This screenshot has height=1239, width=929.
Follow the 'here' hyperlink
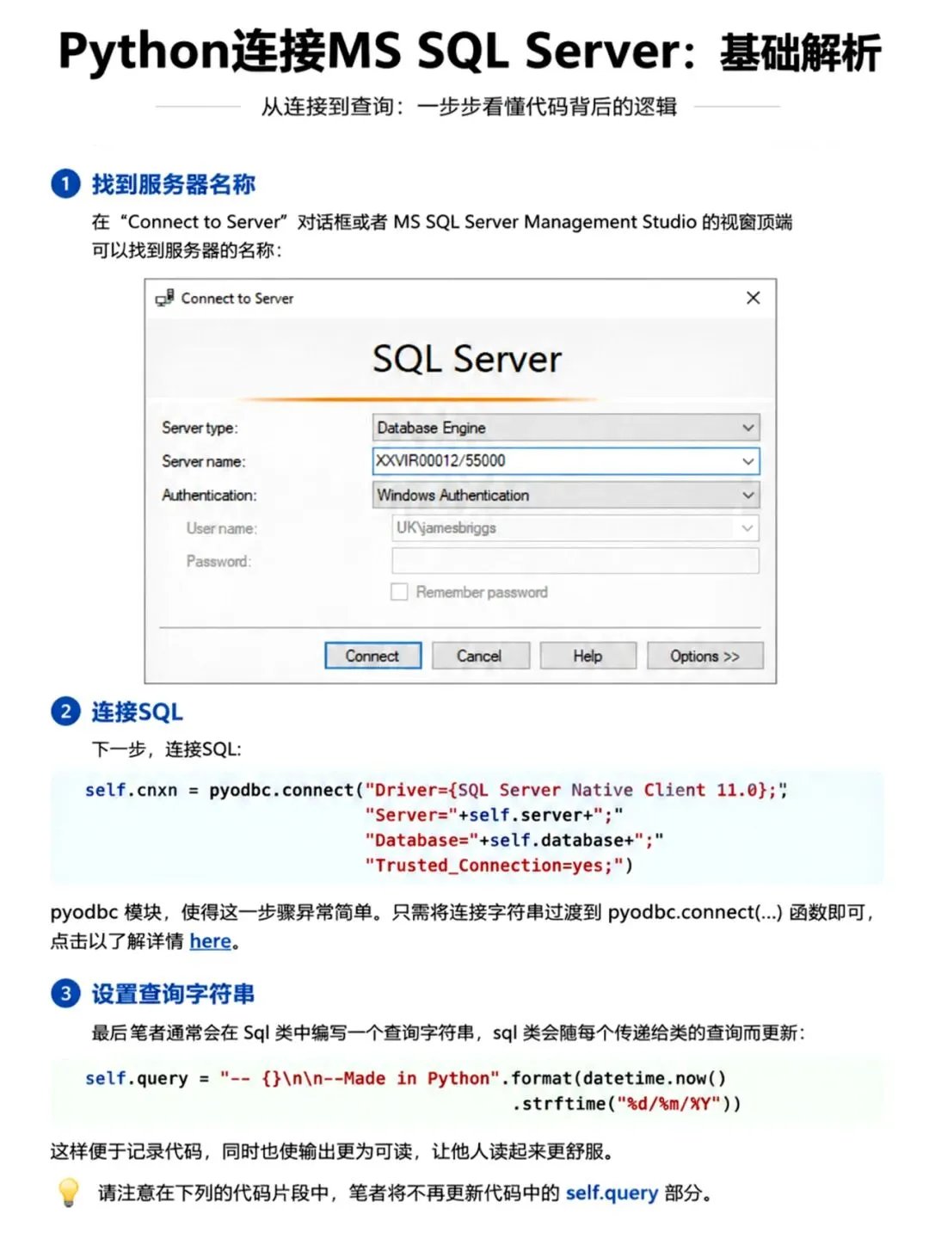coord(211,941)
